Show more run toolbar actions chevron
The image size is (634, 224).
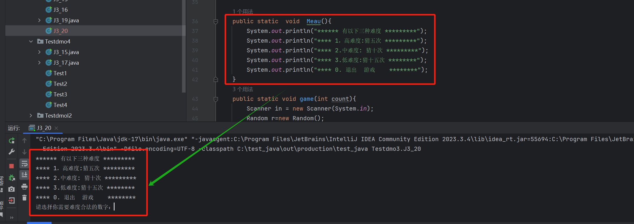pyautogui.click(x=11, y=218)
